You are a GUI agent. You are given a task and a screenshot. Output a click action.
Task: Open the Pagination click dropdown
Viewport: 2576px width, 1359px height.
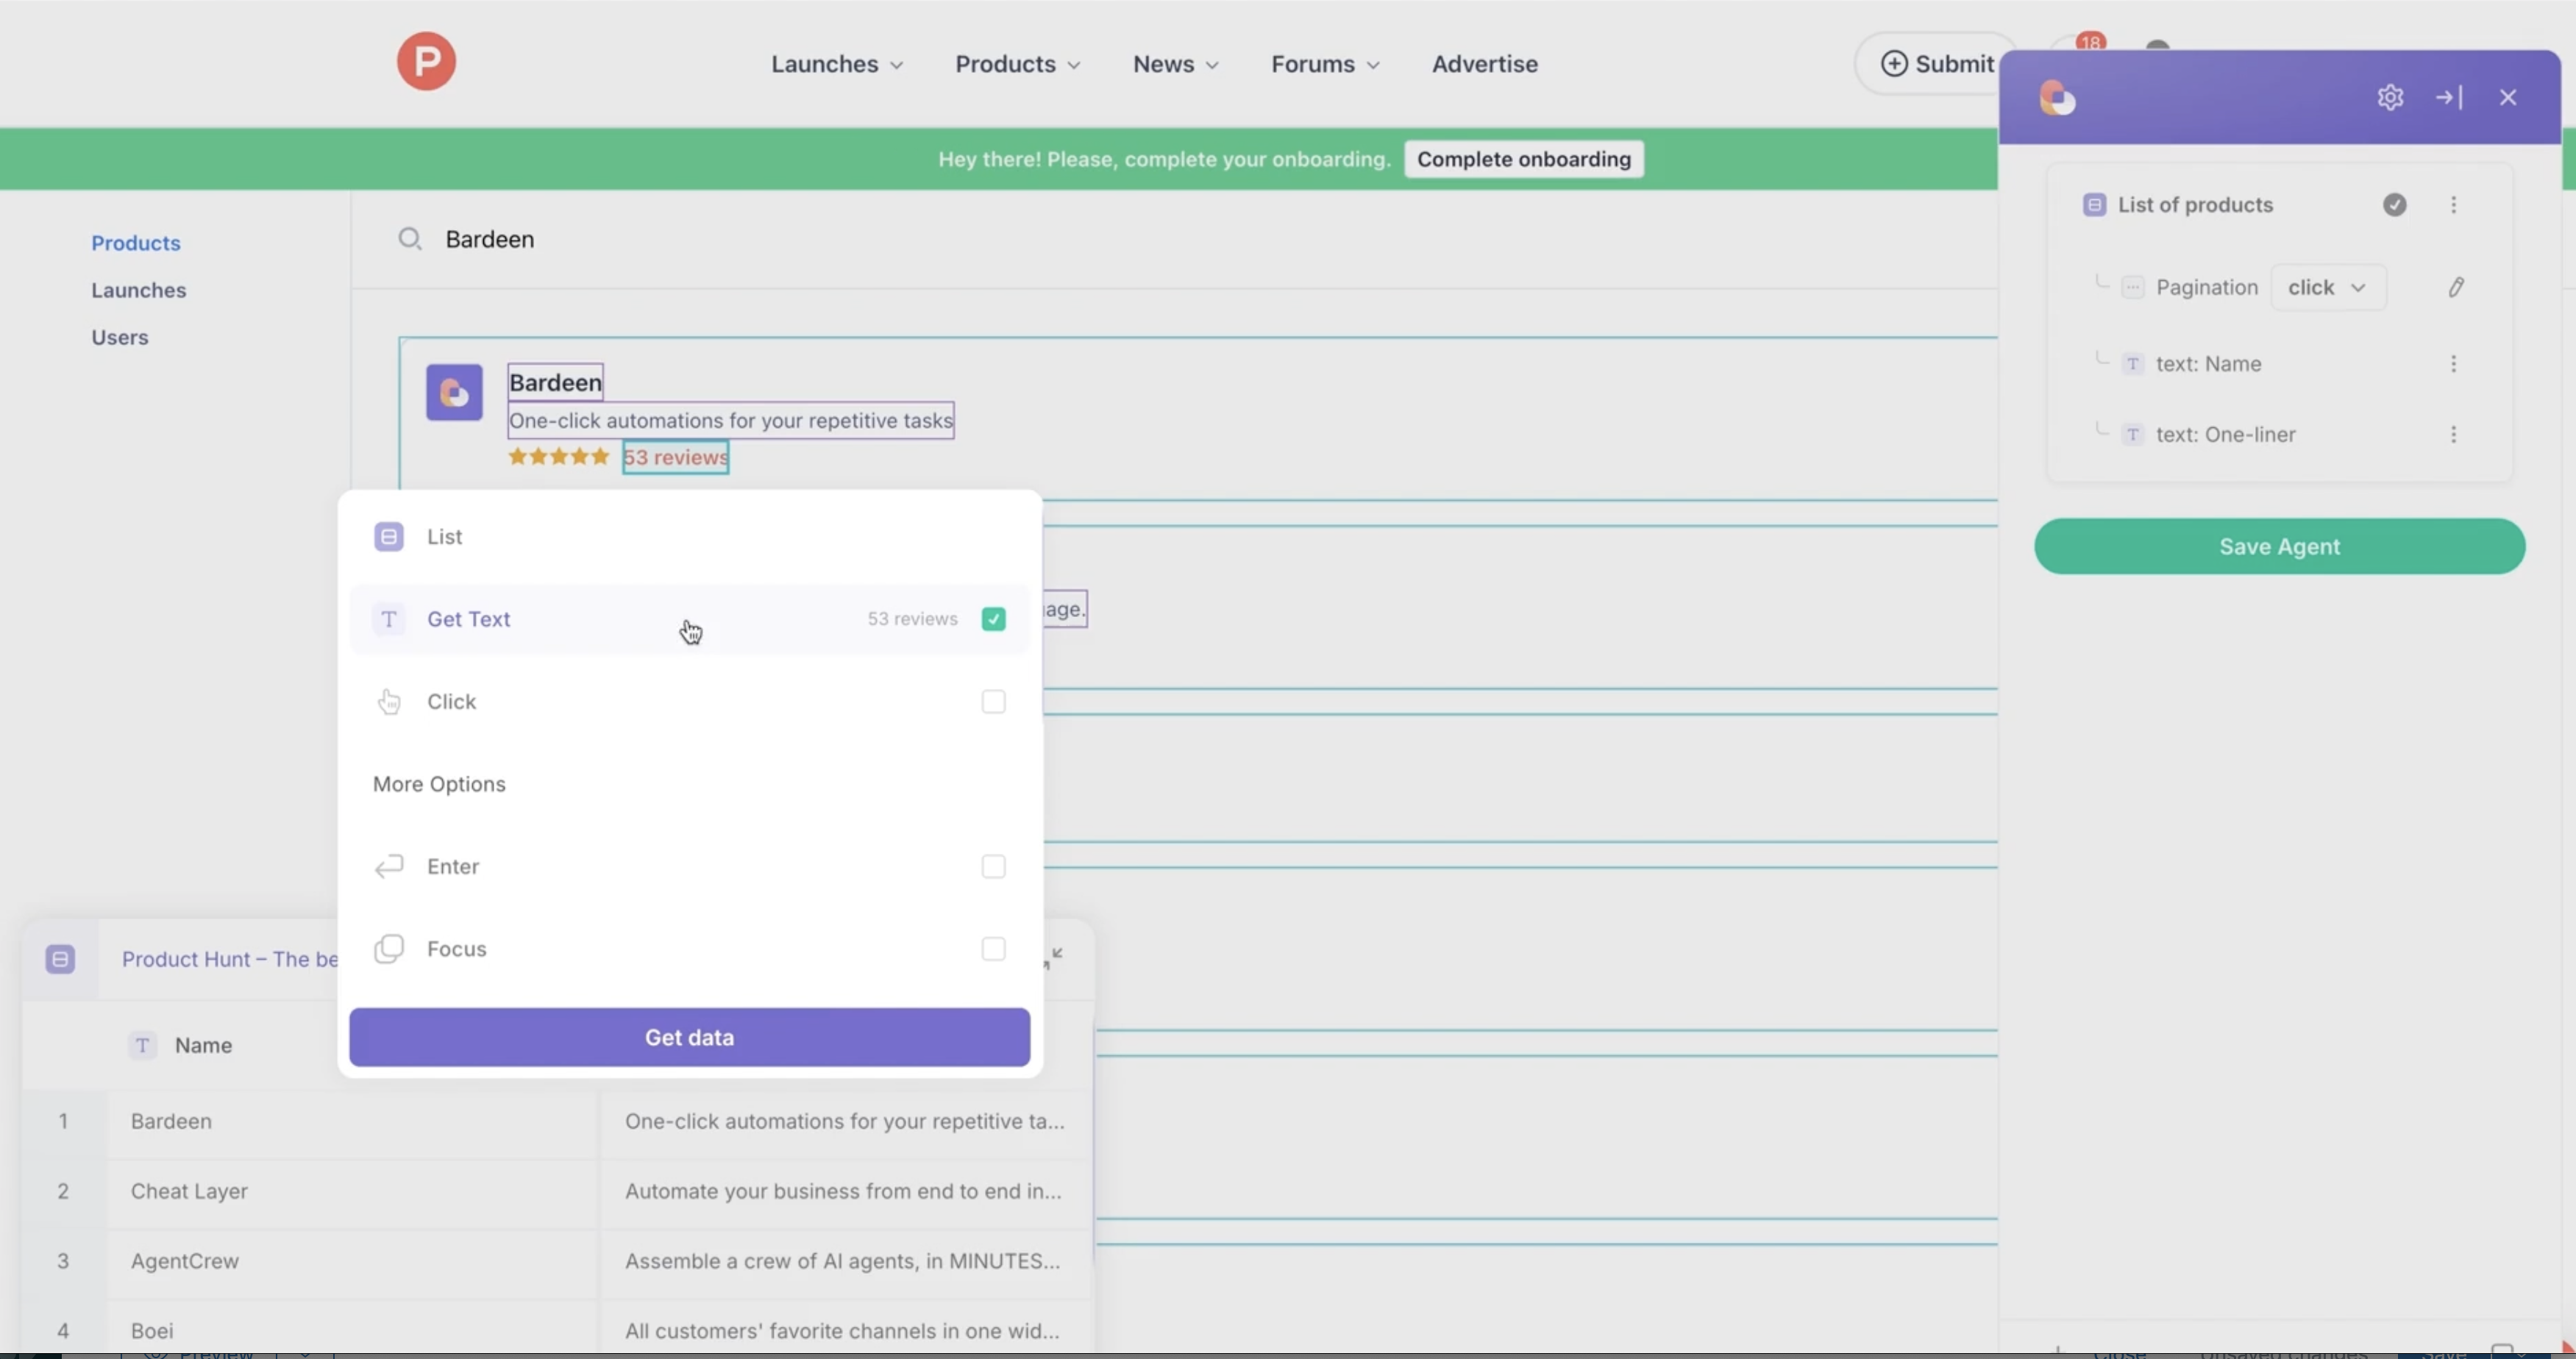pyautogui.click(x=2327, y=288)
